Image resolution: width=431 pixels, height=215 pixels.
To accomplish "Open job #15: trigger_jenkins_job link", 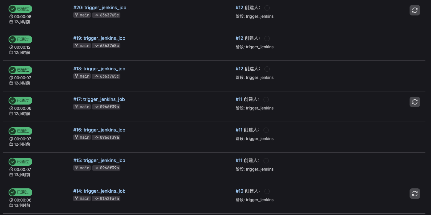I will [99, 160].
